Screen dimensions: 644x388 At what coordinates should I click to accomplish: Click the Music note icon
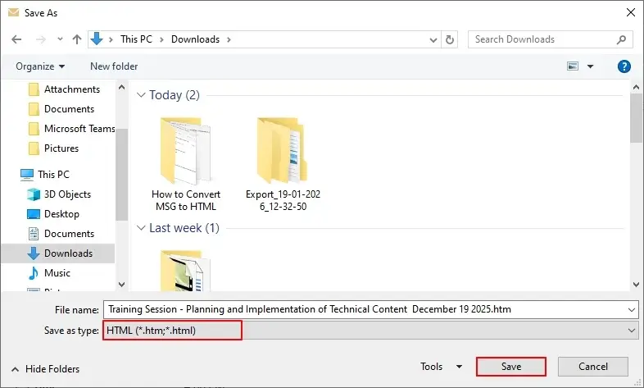[34, 273]
